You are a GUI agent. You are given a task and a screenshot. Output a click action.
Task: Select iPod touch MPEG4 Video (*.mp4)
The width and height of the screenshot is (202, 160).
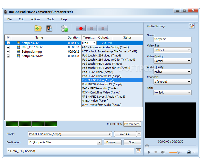coord(112,64)
